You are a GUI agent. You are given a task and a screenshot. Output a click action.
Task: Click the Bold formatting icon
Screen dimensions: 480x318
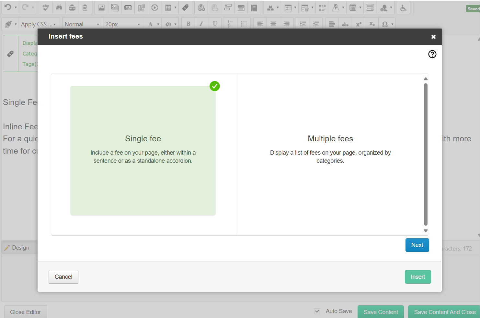188,24
